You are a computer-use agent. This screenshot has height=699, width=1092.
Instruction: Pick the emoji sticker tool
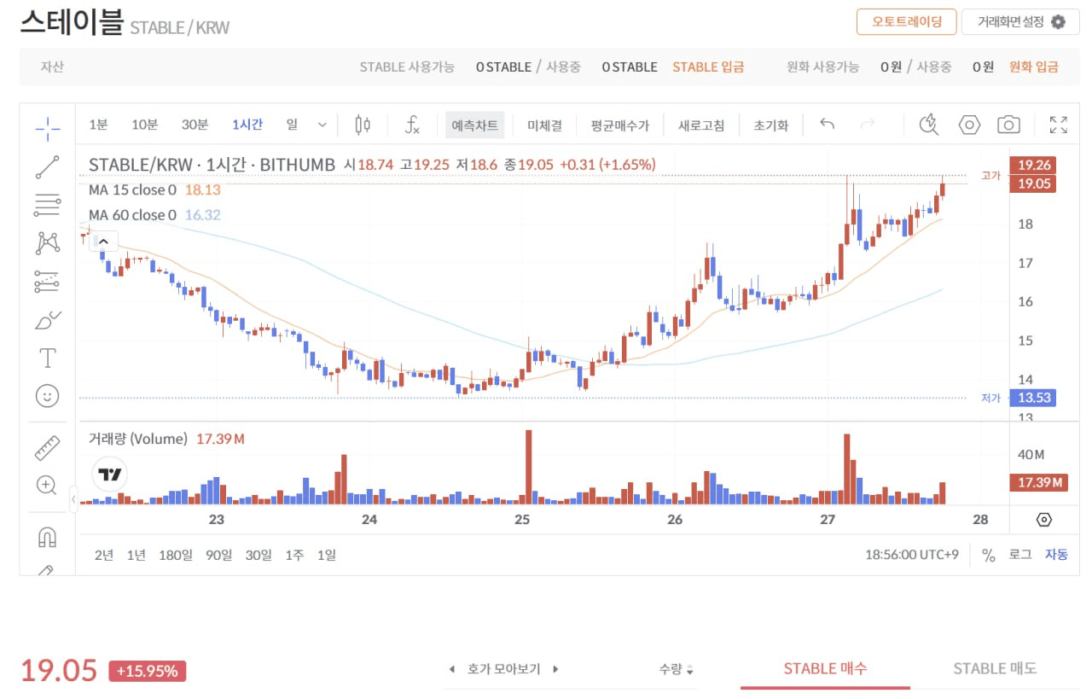coord(47,395)
